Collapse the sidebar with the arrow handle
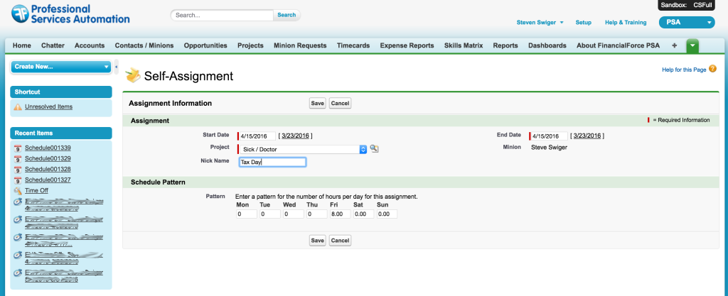The height and width of the screenshot is (296, 728). coord(116,67)
